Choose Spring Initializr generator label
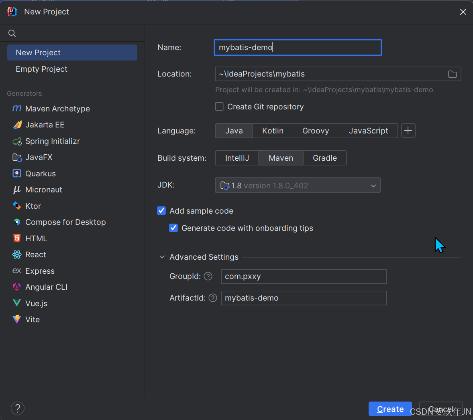This screenshot has width=473, height=420. (x=53, y=141)
